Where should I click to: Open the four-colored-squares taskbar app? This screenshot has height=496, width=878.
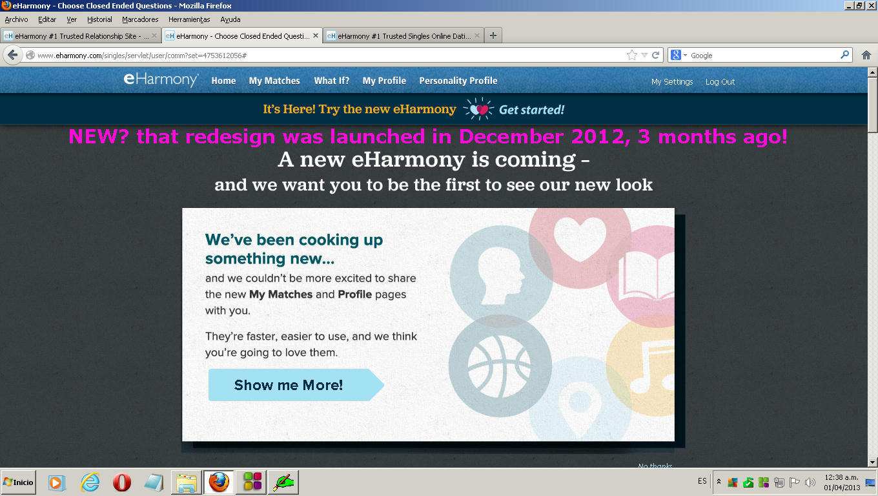[251, 482]
